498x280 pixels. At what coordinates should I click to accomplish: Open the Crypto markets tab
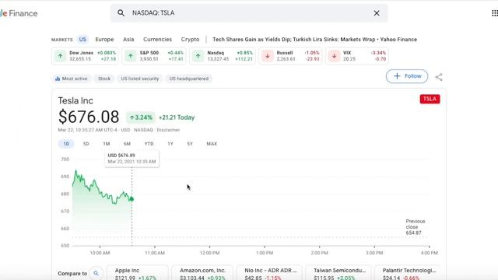coord(190,40)
